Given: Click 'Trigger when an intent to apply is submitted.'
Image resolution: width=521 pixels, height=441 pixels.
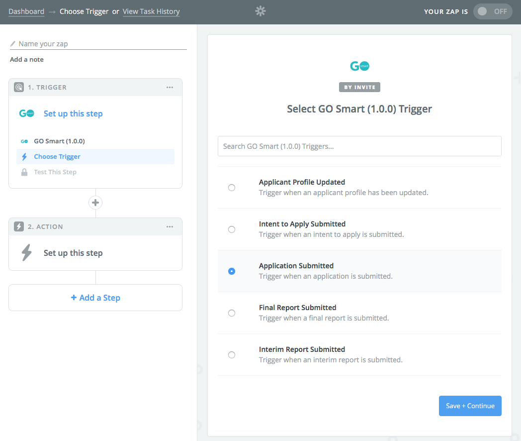Looking at the screenshot, I should [x=331, y=234].
